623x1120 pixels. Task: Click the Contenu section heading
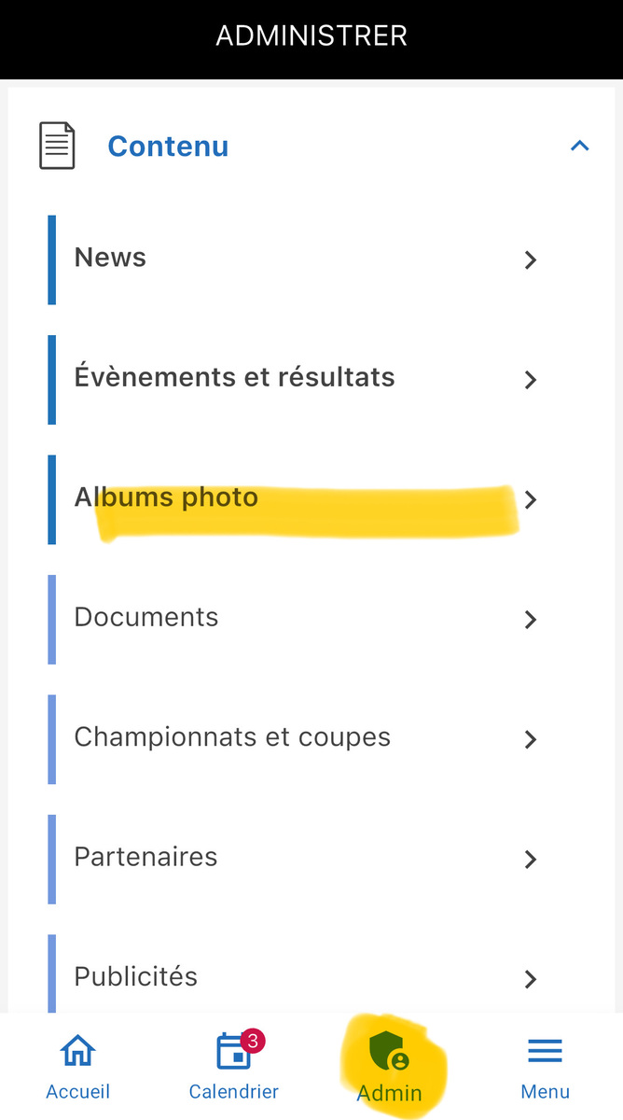tap(168, 147)
